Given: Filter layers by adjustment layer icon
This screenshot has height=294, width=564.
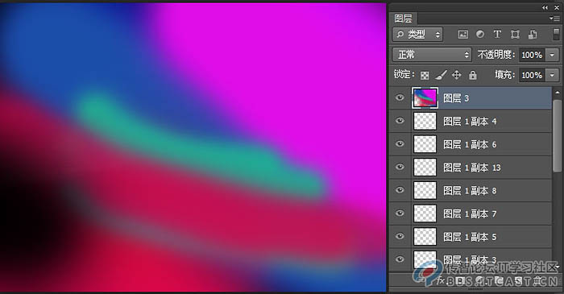Looking at the screenshot, I should tap(480, 34).
